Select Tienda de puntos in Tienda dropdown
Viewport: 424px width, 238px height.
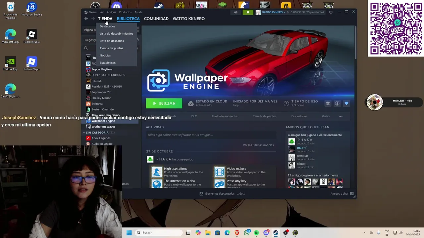coord(111,48)
